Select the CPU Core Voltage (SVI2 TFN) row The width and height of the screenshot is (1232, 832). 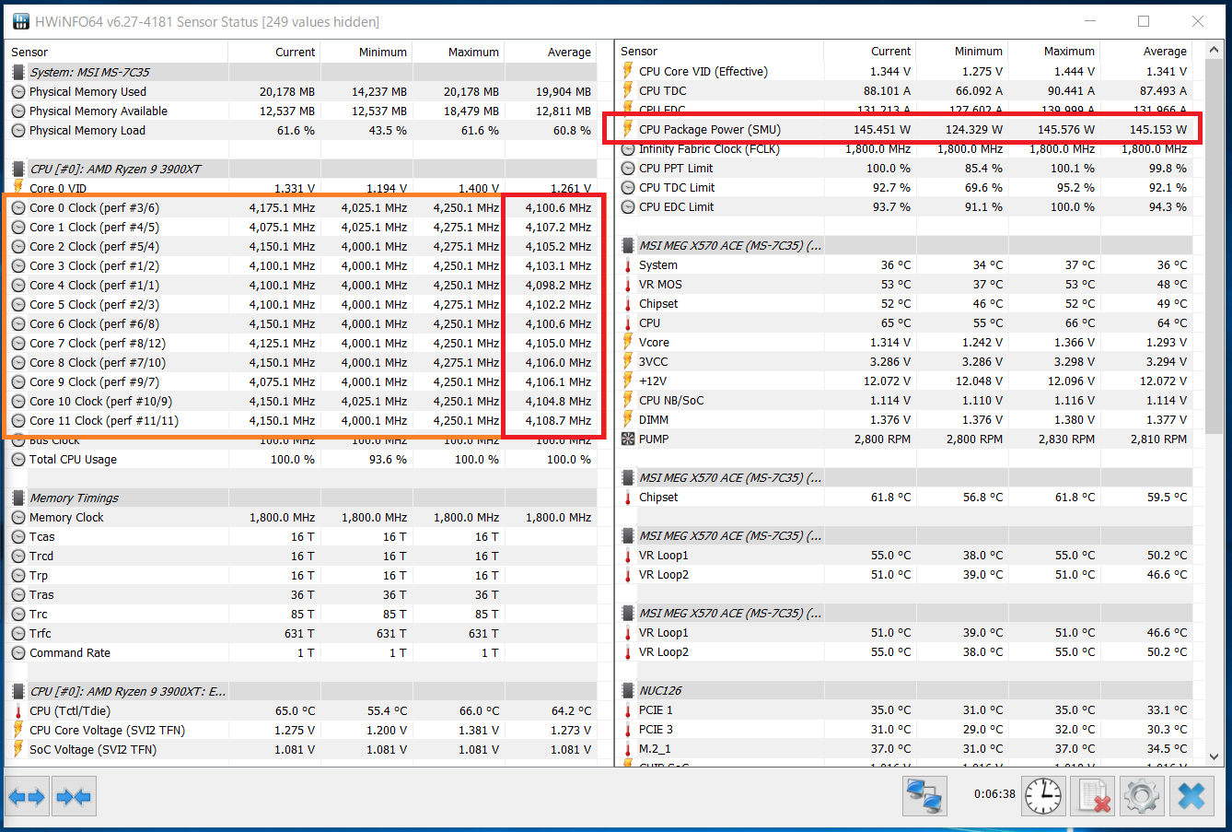click(x=300, y=730)
